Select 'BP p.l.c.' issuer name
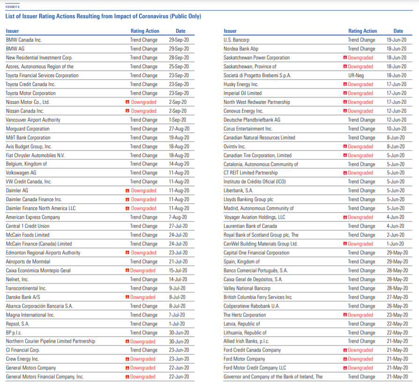Image resolution: width=419 pixels, height=389 pixels. coord(14,333)
